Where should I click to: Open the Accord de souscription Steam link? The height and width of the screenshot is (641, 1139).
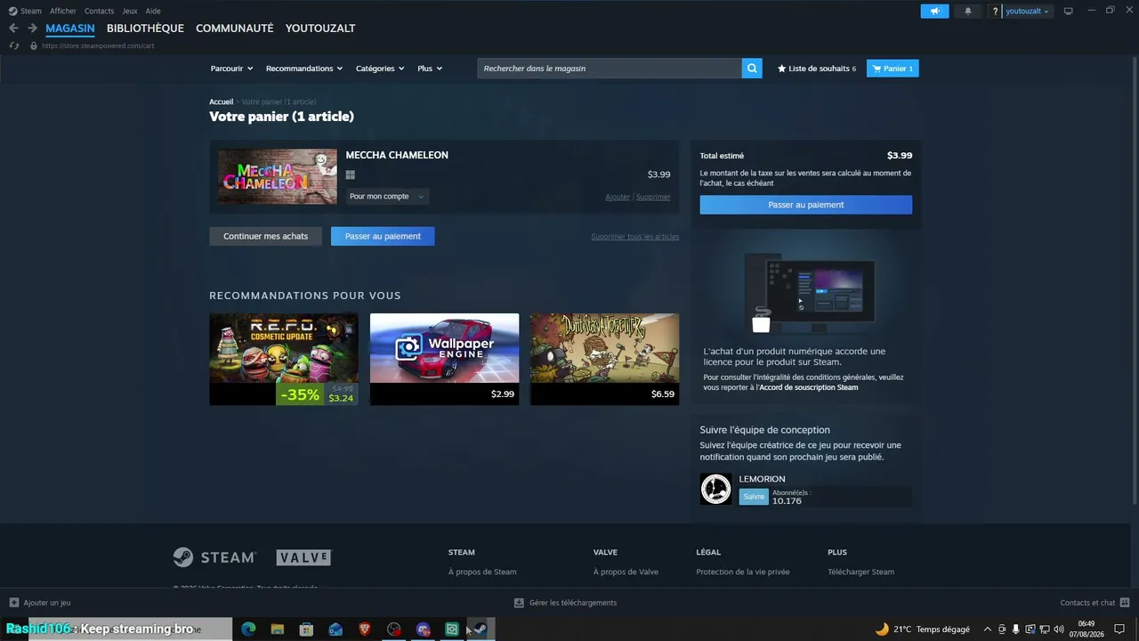coord(810,388)
